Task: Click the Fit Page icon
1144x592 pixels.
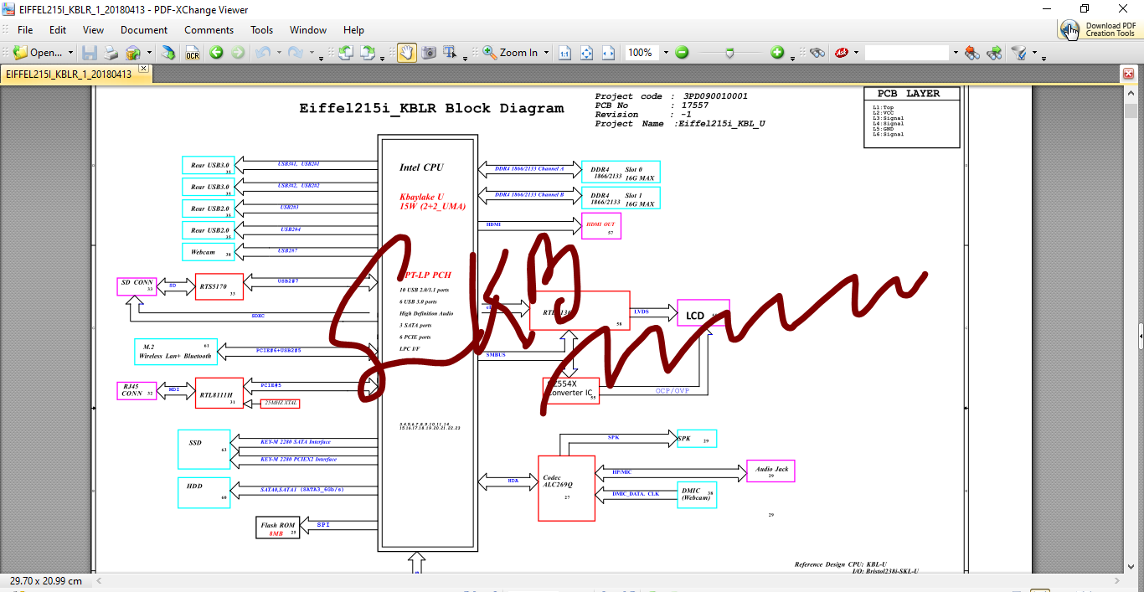Action: (586, 53)
